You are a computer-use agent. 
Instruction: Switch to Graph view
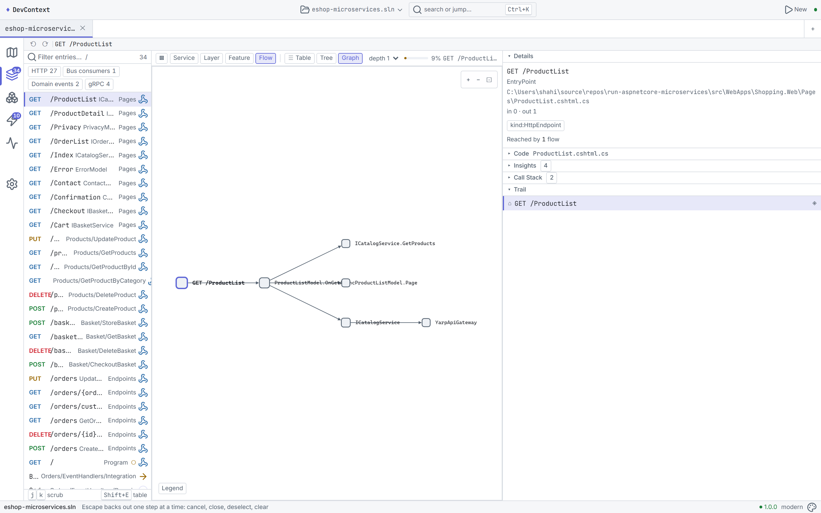pos(350,58)
